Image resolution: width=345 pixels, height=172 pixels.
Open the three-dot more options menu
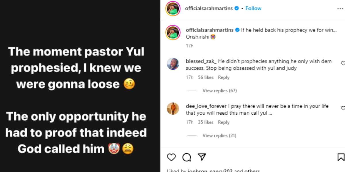340,9
